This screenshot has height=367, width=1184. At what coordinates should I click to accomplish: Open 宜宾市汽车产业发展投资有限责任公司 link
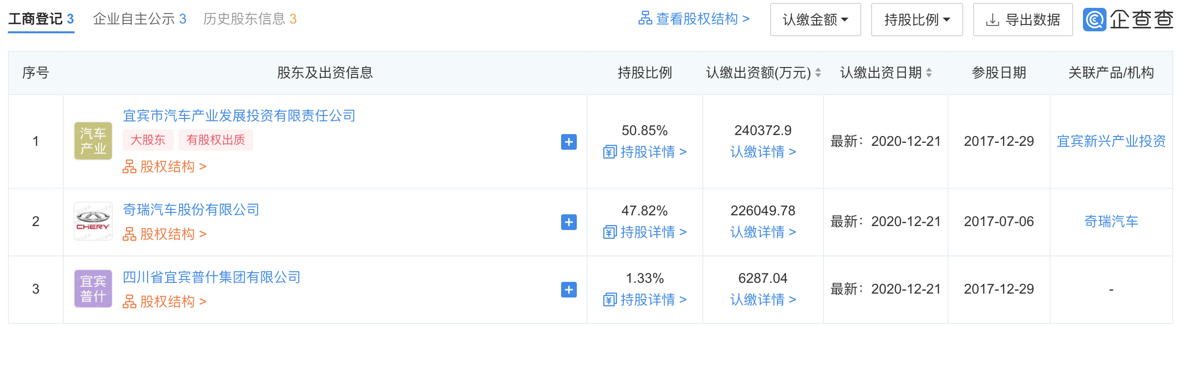click(x=239, y=115)
